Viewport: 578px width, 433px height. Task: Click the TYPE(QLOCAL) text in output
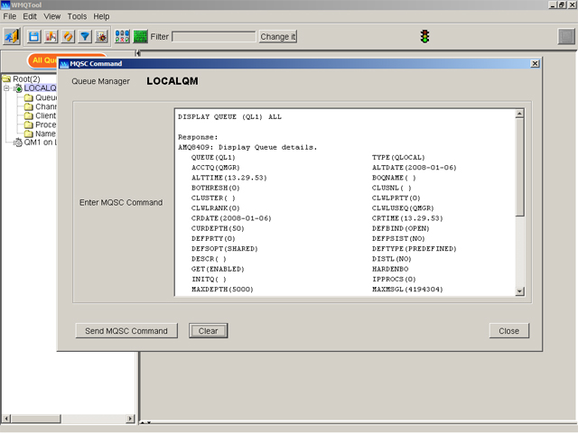(x=398, y=157)
